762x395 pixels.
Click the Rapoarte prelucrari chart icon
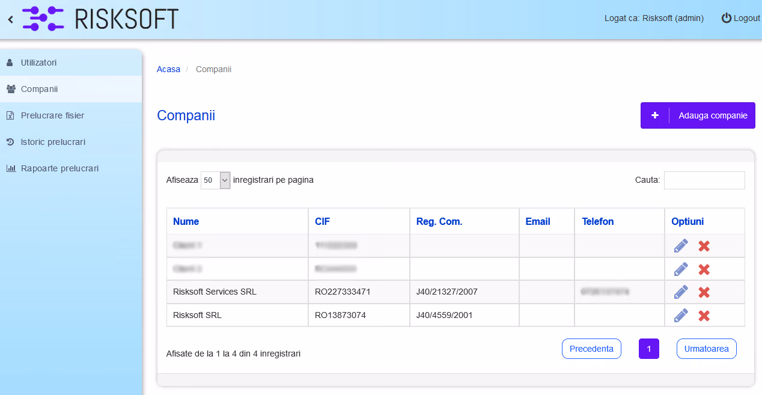click(11, 168)
